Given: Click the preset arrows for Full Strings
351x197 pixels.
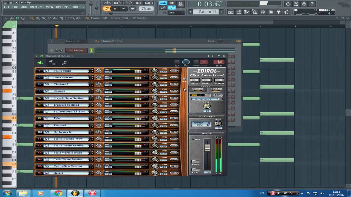Looking at the screenshot, I should pyautogui.click(x=92, y=71).
